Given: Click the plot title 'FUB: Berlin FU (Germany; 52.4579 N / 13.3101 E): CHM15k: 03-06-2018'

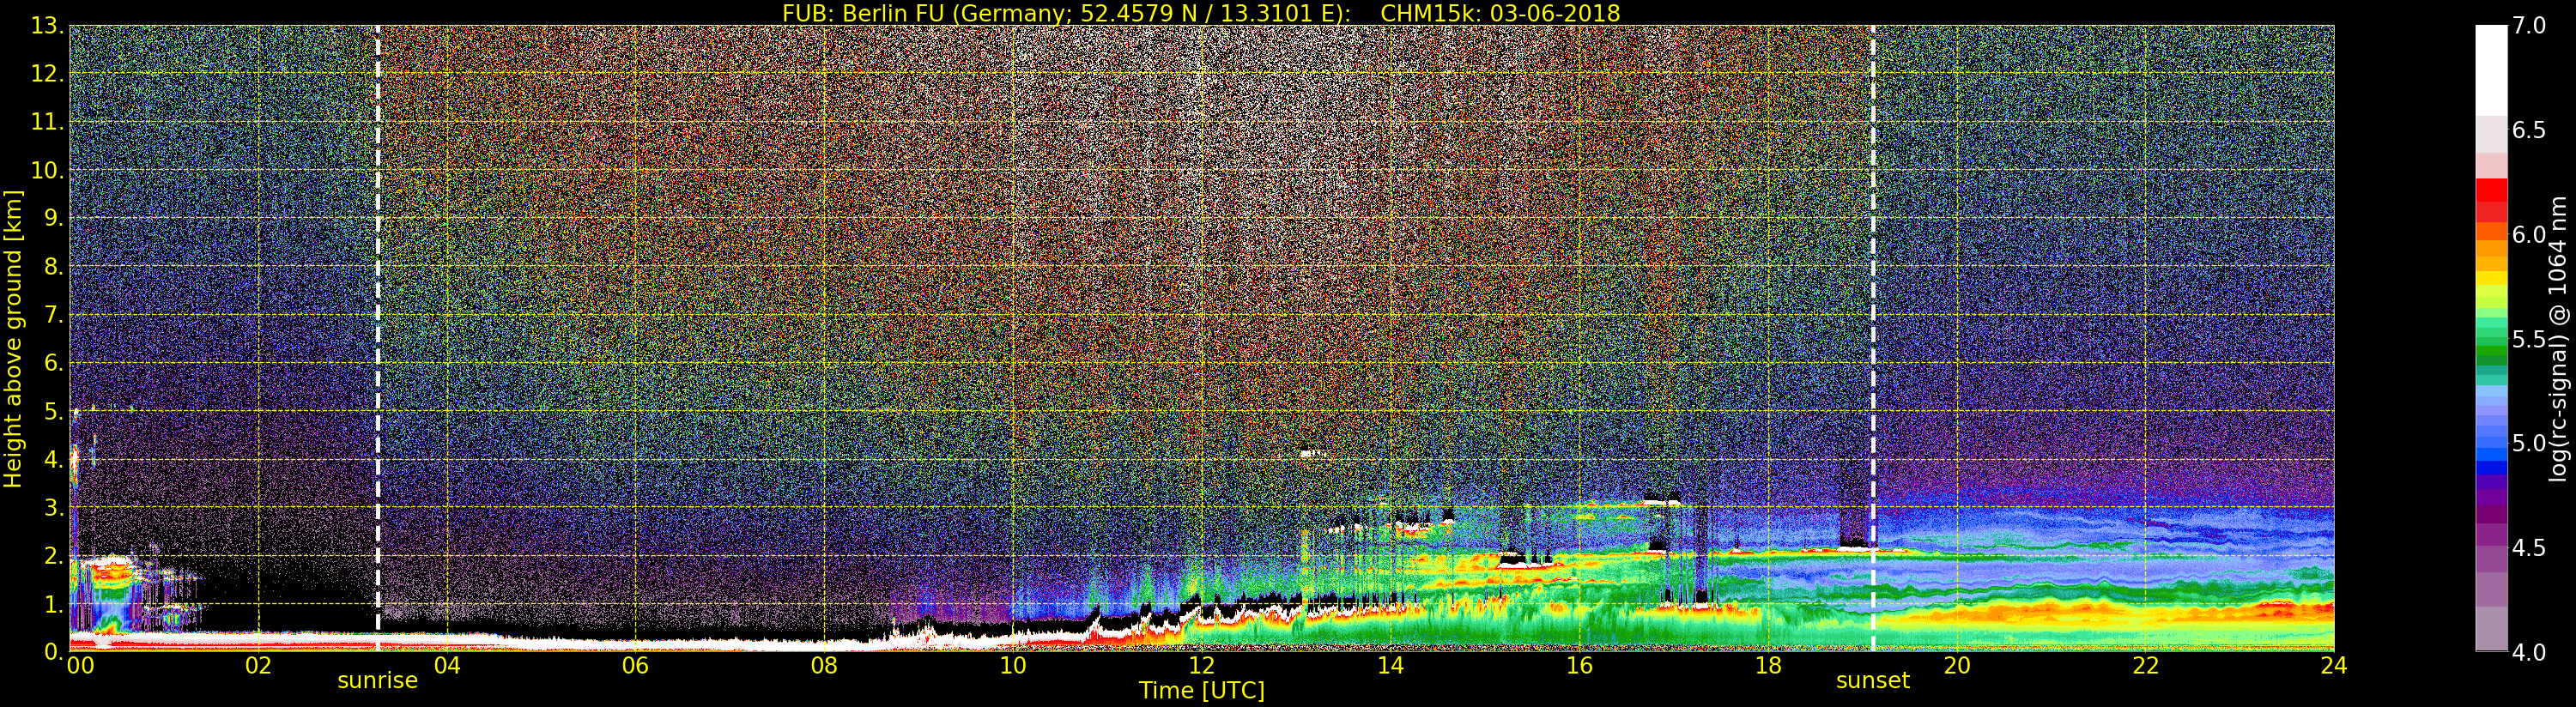Looking at the screenshot, I should [x=1201, y=13].
